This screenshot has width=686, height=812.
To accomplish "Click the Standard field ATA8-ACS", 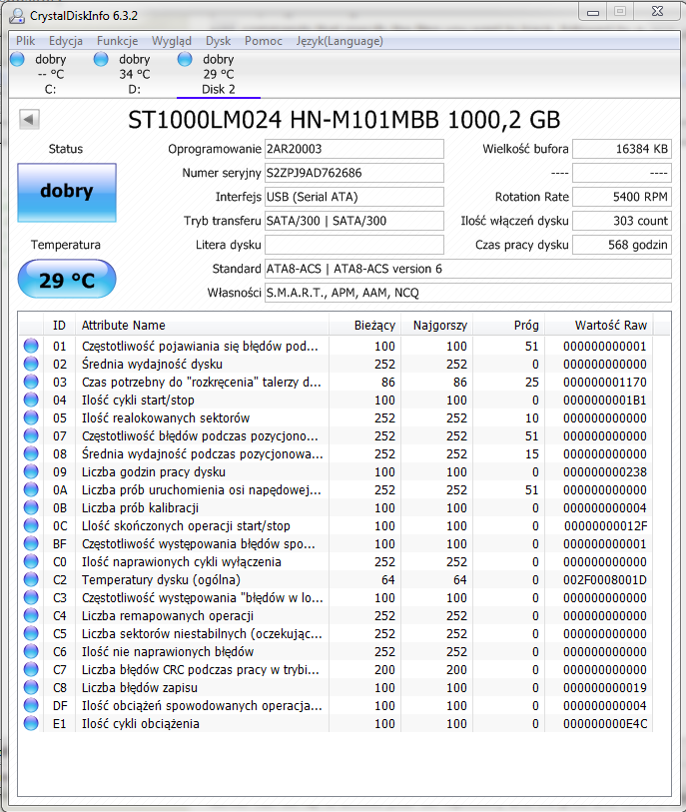I will click(468, 269).
